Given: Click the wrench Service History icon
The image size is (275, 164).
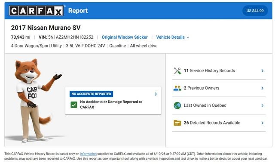Looking at the screenshot, I should click(x=177, y=71).
